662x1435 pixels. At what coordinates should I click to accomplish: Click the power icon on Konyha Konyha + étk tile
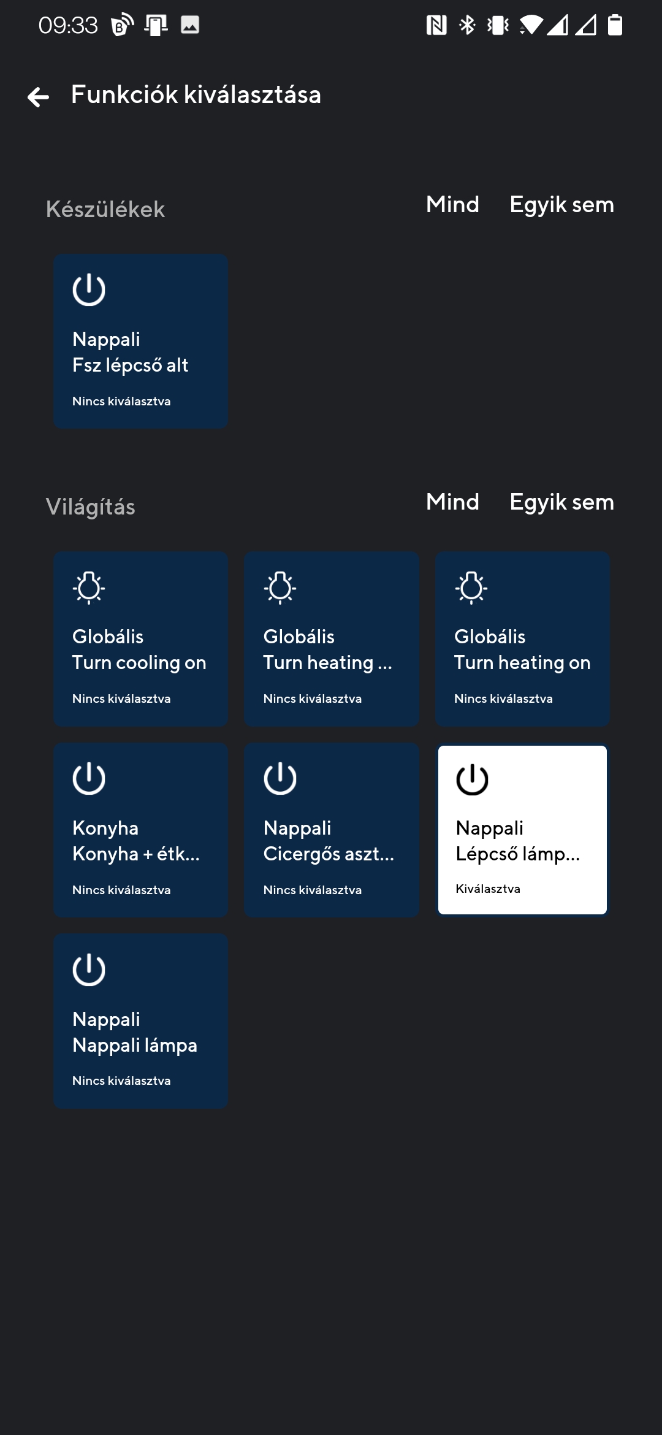(x=89, y=779)
